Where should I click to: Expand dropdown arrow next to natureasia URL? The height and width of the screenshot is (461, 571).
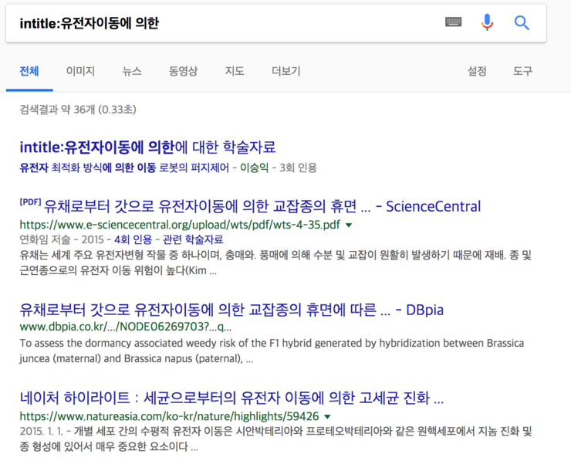(x=327, y=416)
